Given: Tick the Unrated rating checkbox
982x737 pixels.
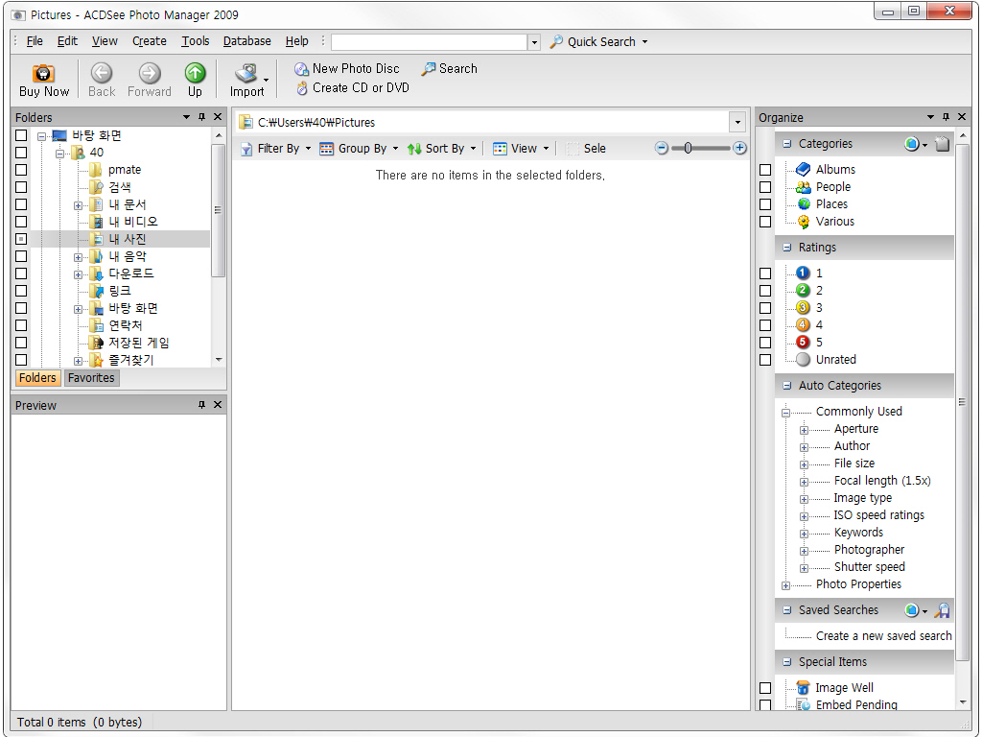Looking at the screenshot, I should coord(765,360).
